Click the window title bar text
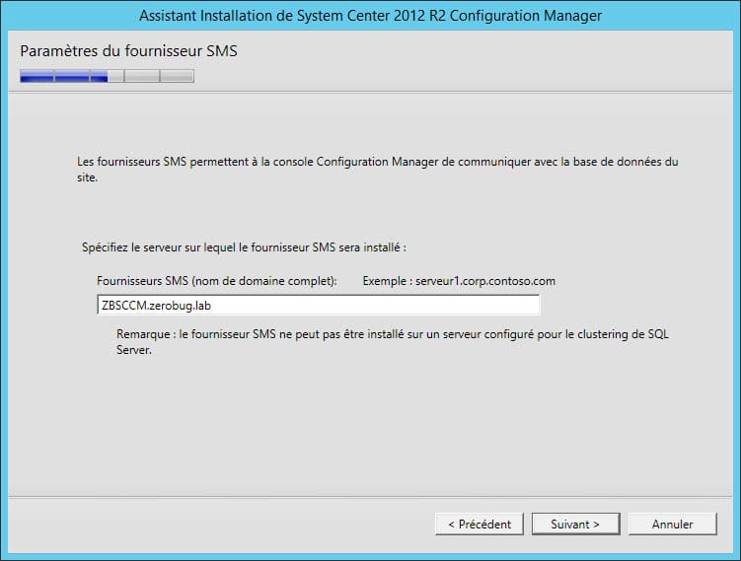The image size is (741, 561). pos(370,16)
